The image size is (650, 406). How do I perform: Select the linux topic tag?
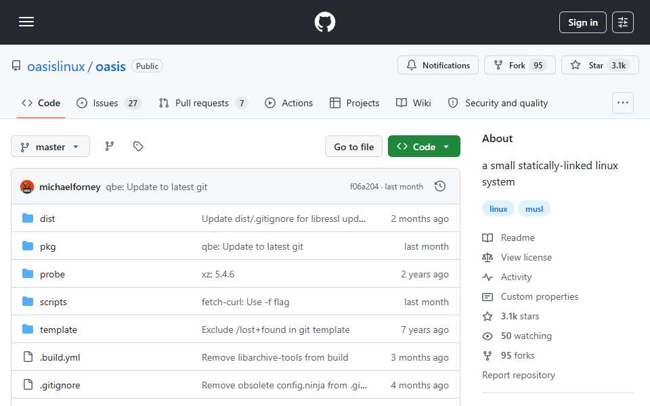498,209
